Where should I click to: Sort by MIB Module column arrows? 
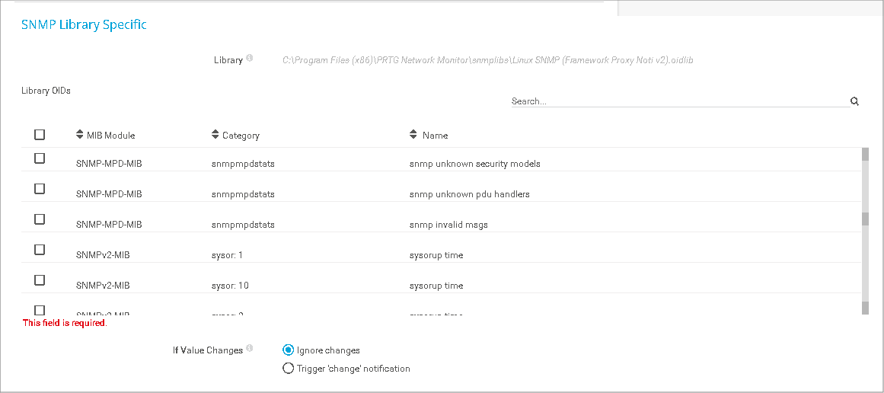[x=80, y=135]
